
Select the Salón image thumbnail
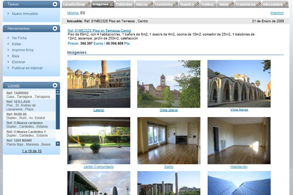(x=168, y=140)
